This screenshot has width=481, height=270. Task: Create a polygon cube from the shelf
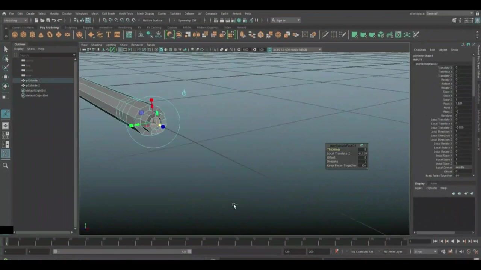coord(23,35)
